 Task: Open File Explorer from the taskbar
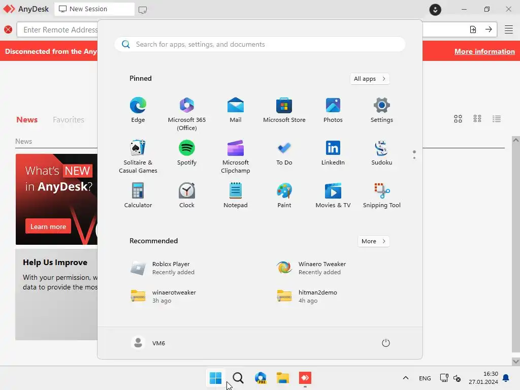click(283, 378)
